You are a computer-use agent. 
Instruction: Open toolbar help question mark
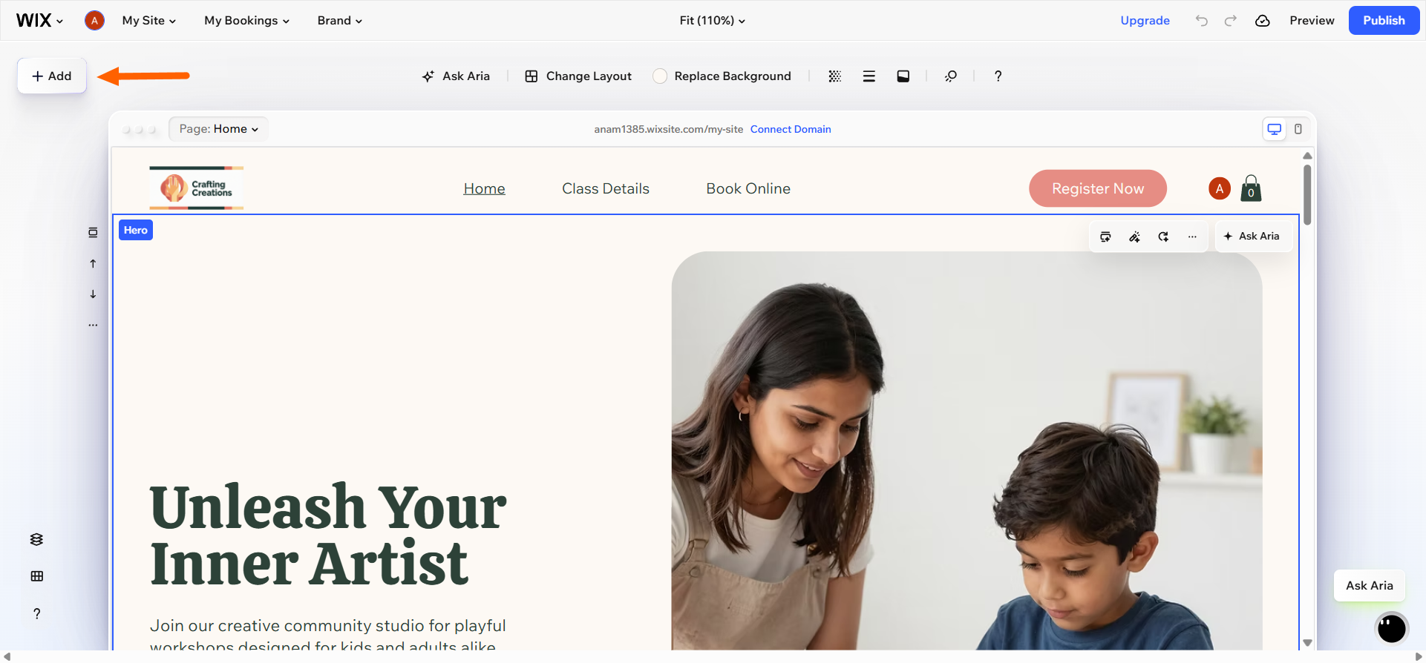pyautogui.click(x=998, y=76)
